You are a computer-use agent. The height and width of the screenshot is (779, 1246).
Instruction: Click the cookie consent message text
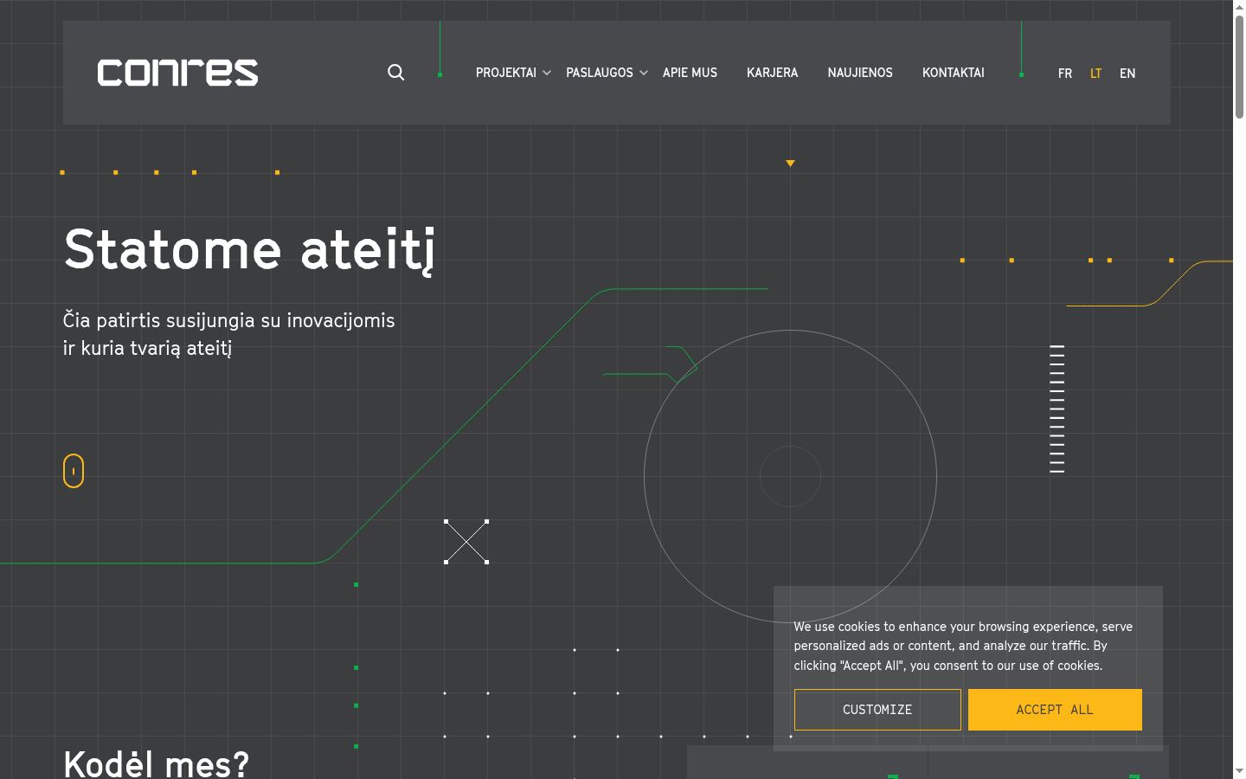[963, 646]
